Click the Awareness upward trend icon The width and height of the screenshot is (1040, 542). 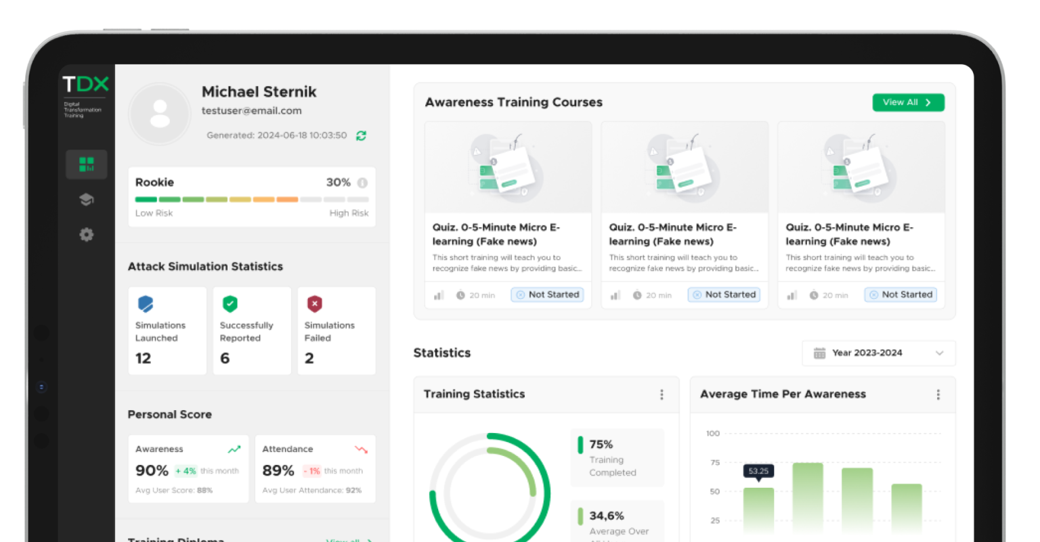click(234, 449)
